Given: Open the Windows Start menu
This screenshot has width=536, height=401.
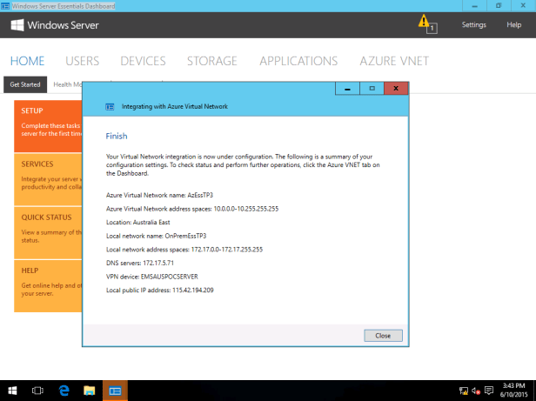Looking at the screenshot, I should 14,391.
